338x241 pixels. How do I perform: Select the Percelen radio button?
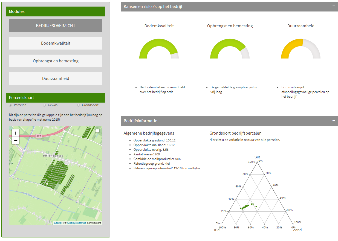10,105
